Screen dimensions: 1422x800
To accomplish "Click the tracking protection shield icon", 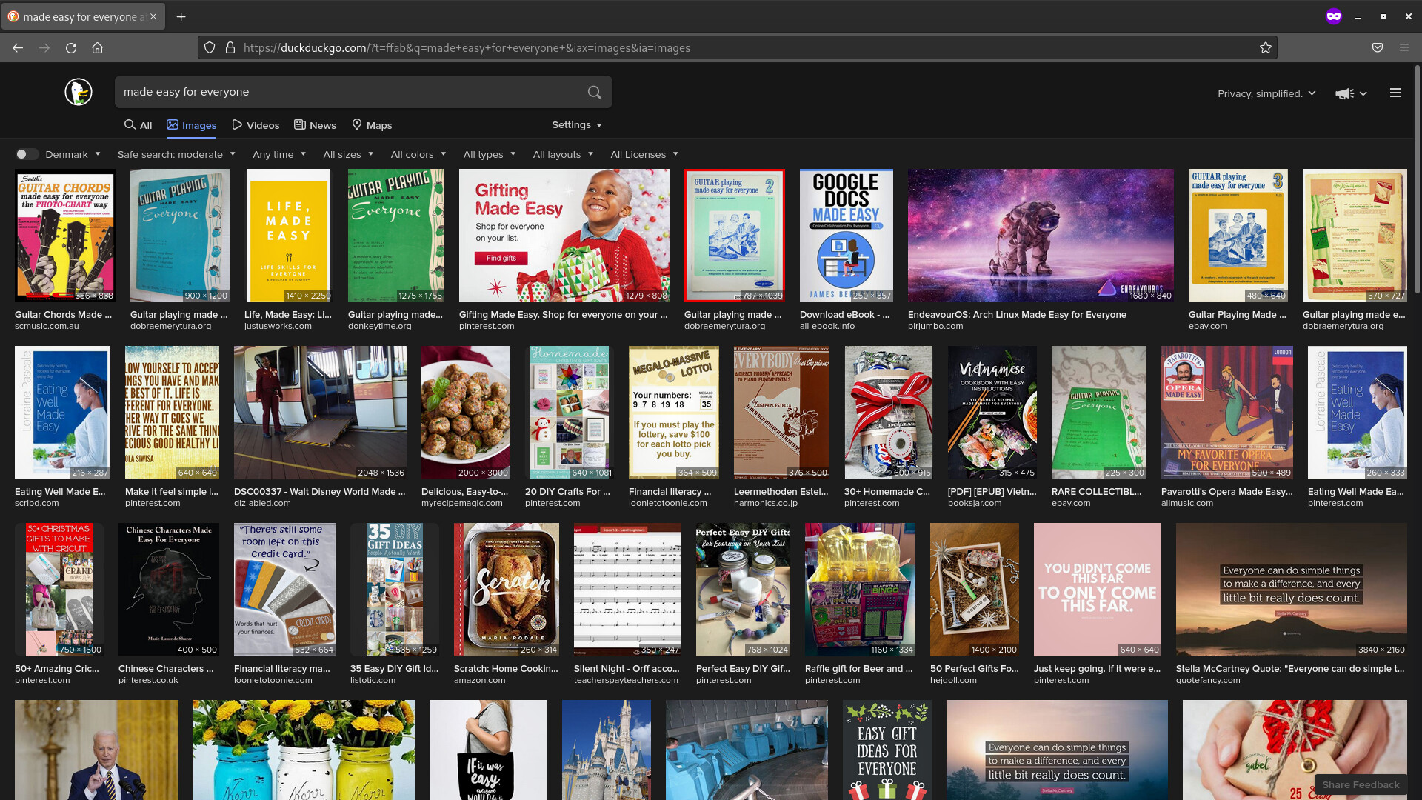I will (x=210, y=48).
